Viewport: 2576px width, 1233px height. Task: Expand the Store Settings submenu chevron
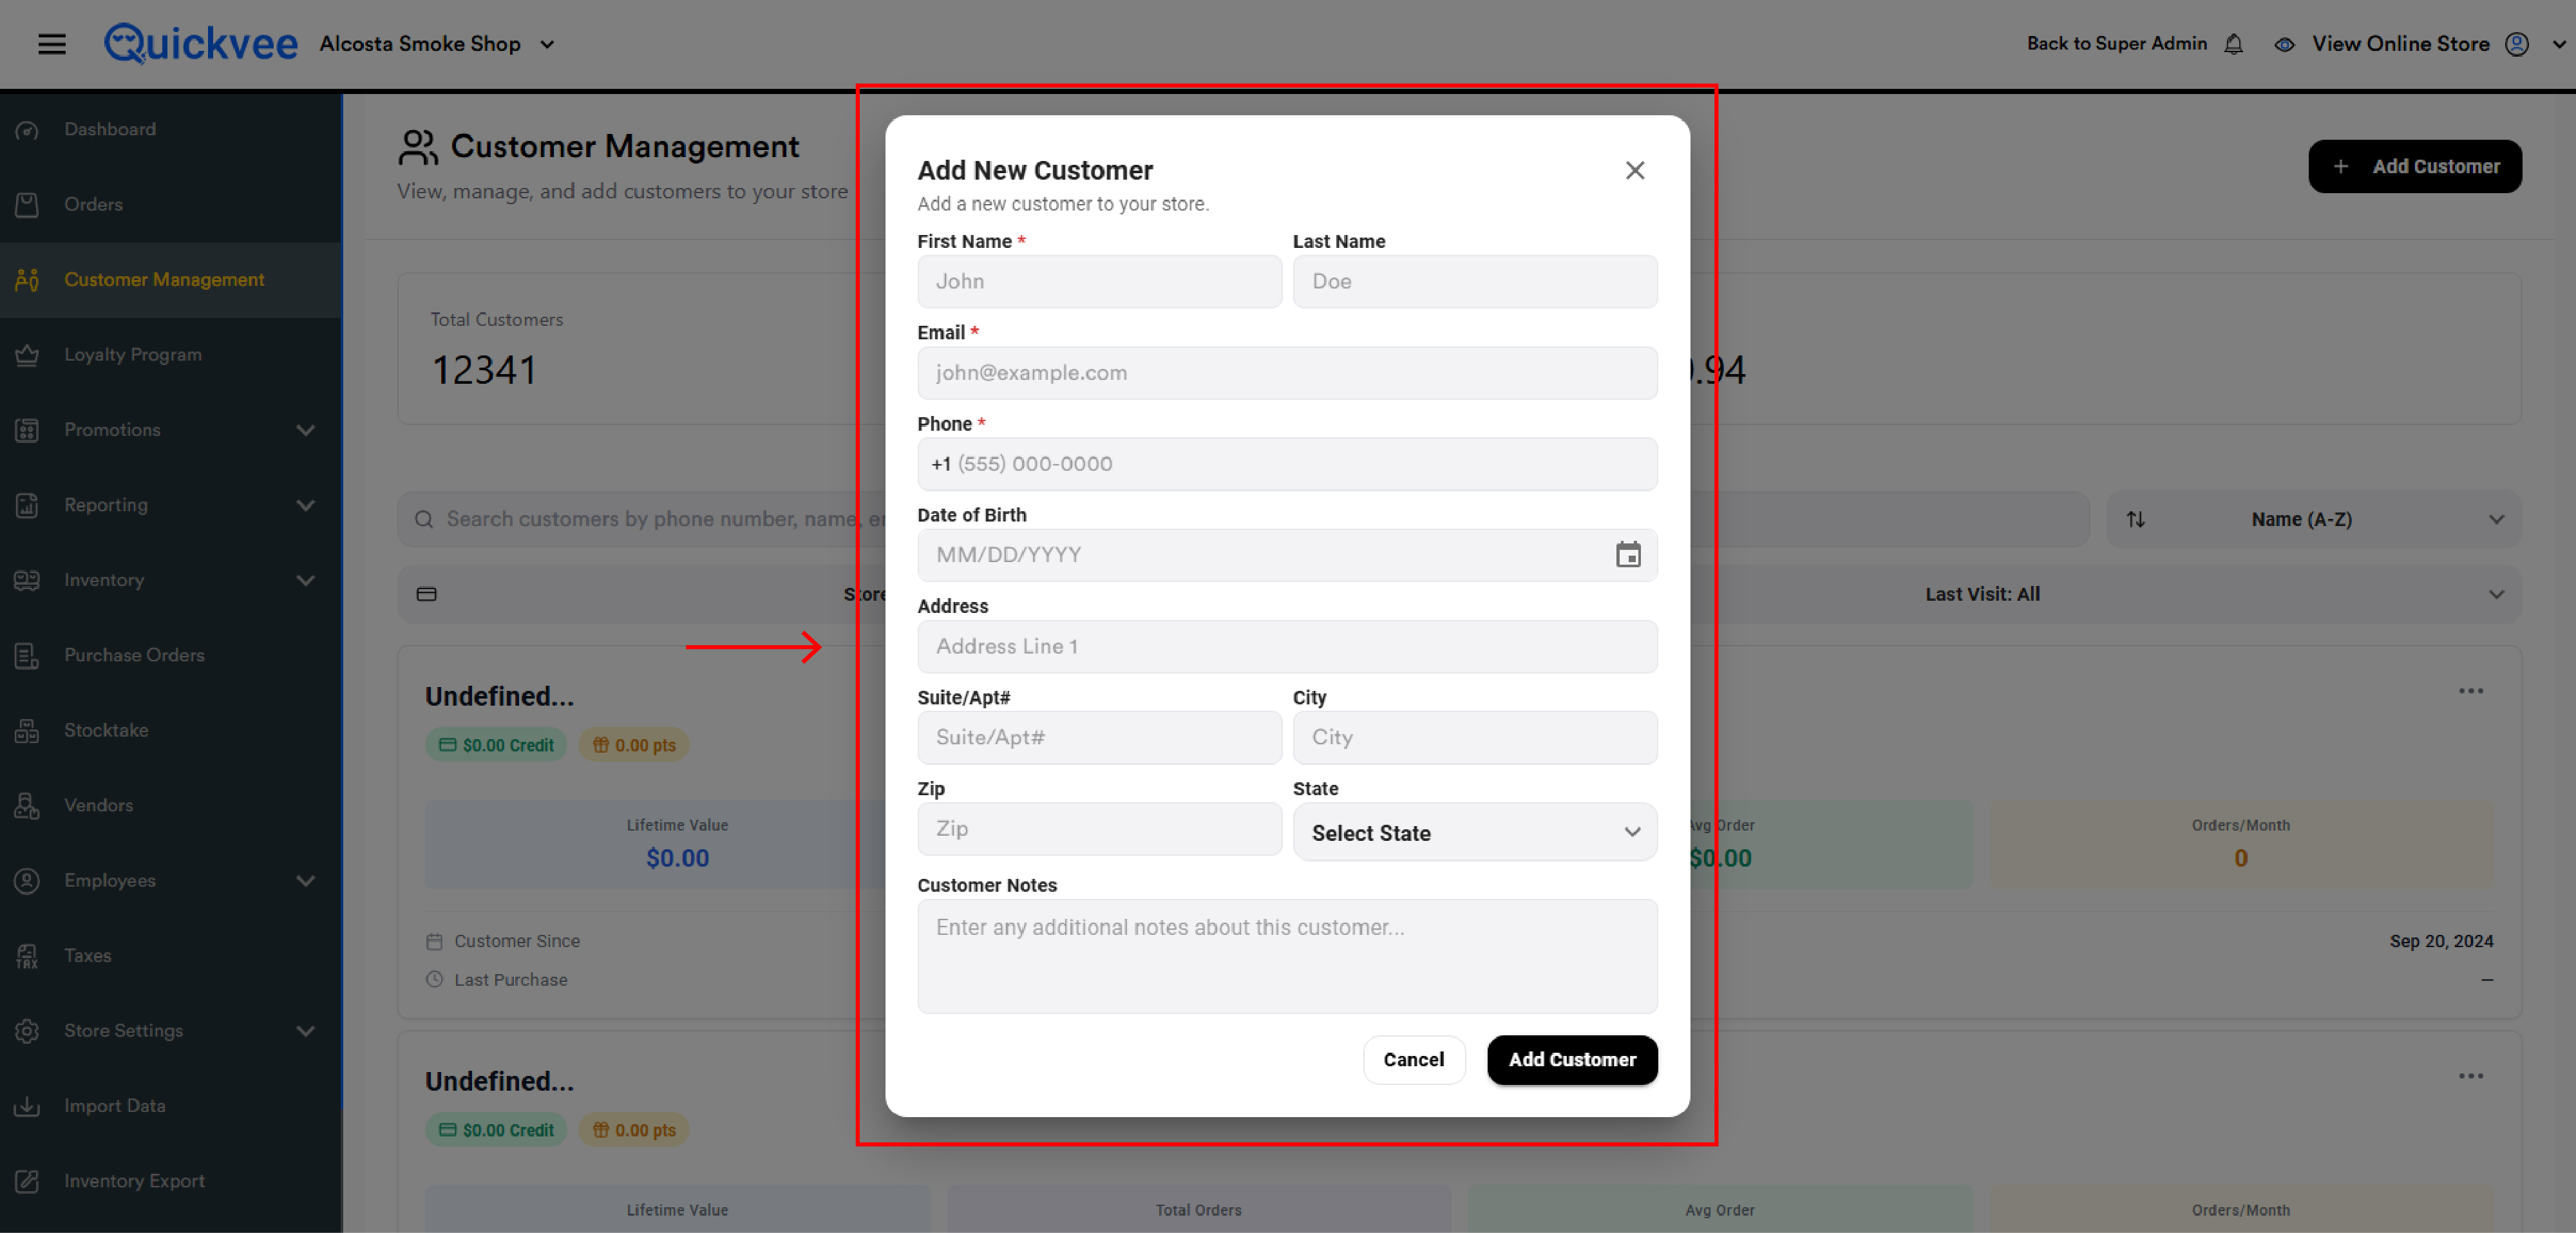coord(306,1030)
